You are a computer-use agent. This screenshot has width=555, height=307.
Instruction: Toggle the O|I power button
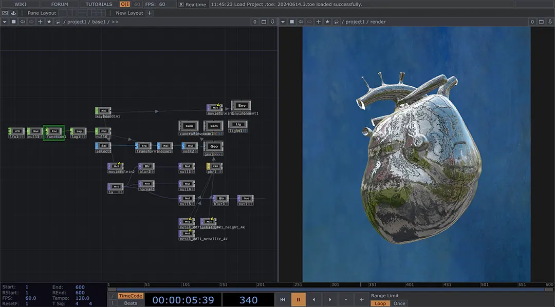(x=125, y=4)
